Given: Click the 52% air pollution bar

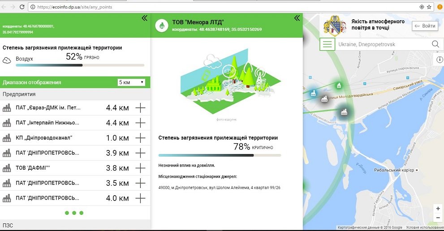Looking at the screenshot, I should [x=80, y=65].
